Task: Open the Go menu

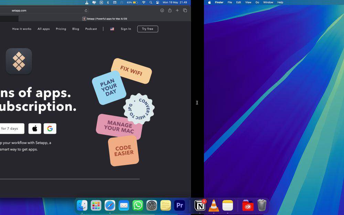Action: [257, 2]
